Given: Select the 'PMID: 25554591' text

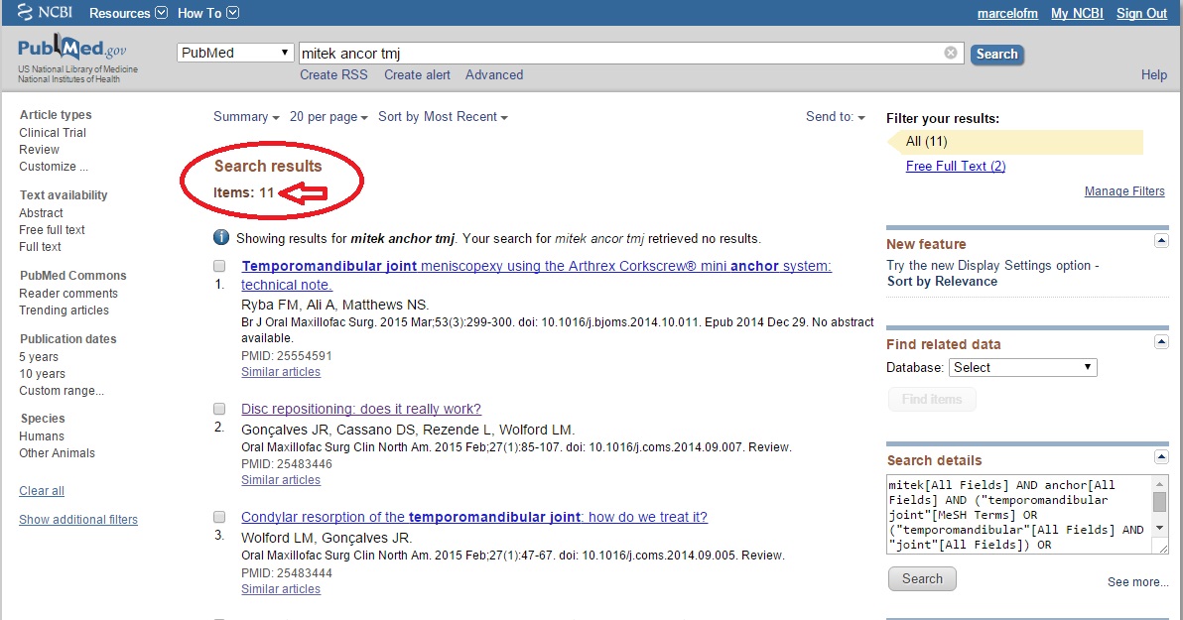Looking at the screenshot, I should pos(287,356).
